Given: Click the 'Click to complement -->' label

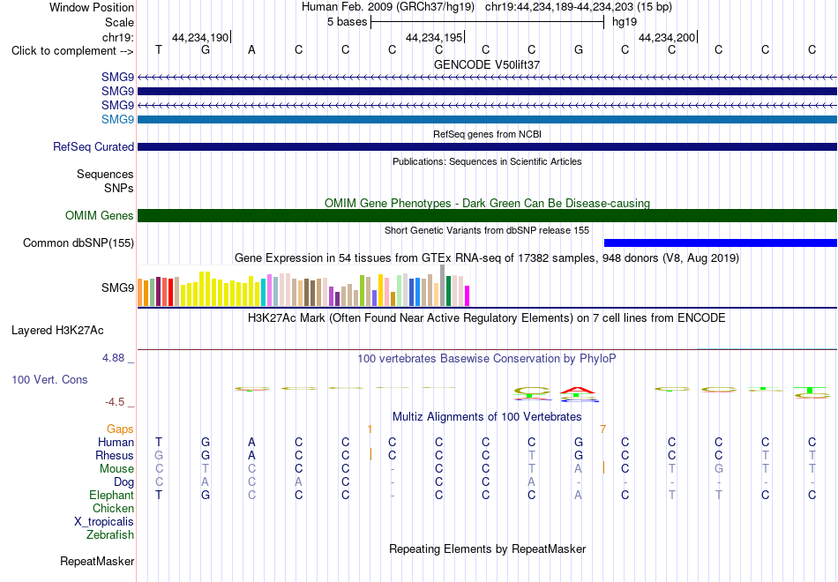Looking at the screenshot, I should 72,51.
